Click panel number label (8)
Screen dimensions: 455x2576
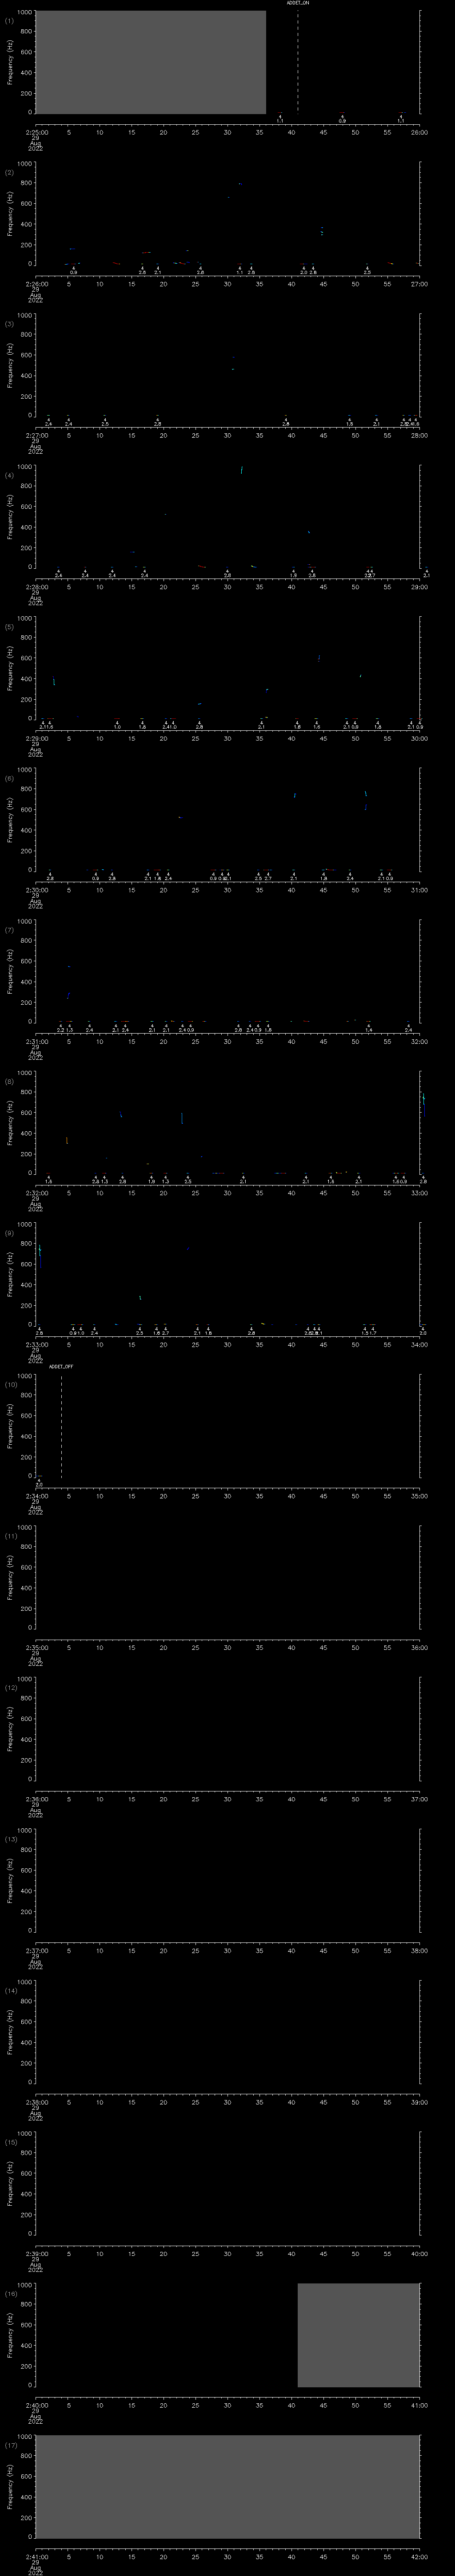9,1081
